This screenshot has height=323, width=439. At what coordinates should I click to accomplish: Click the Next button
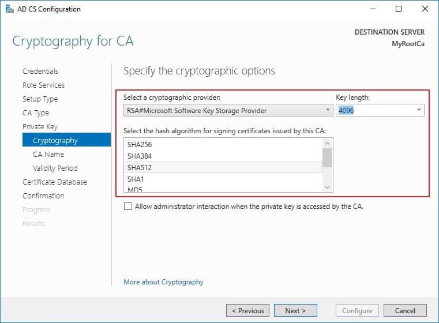tap(295, 310)
